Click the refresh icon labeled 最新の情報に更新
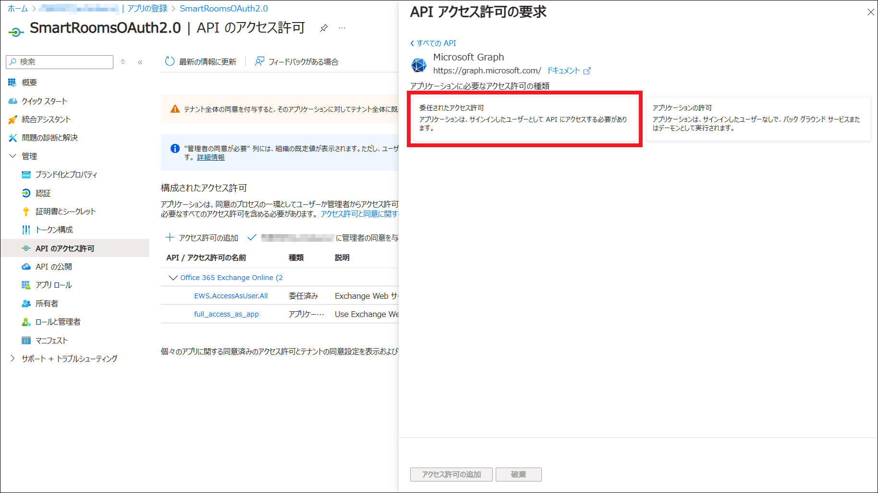Viewport: 878px width, 493px height. 170,61
